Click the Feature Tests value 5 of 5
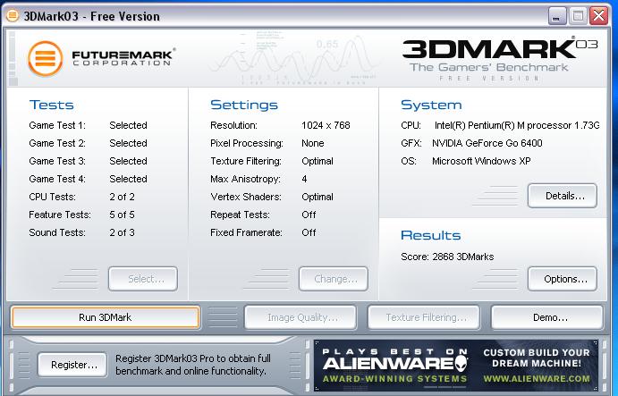The width and height of the screenshot is (618, 396). [123, 215]
